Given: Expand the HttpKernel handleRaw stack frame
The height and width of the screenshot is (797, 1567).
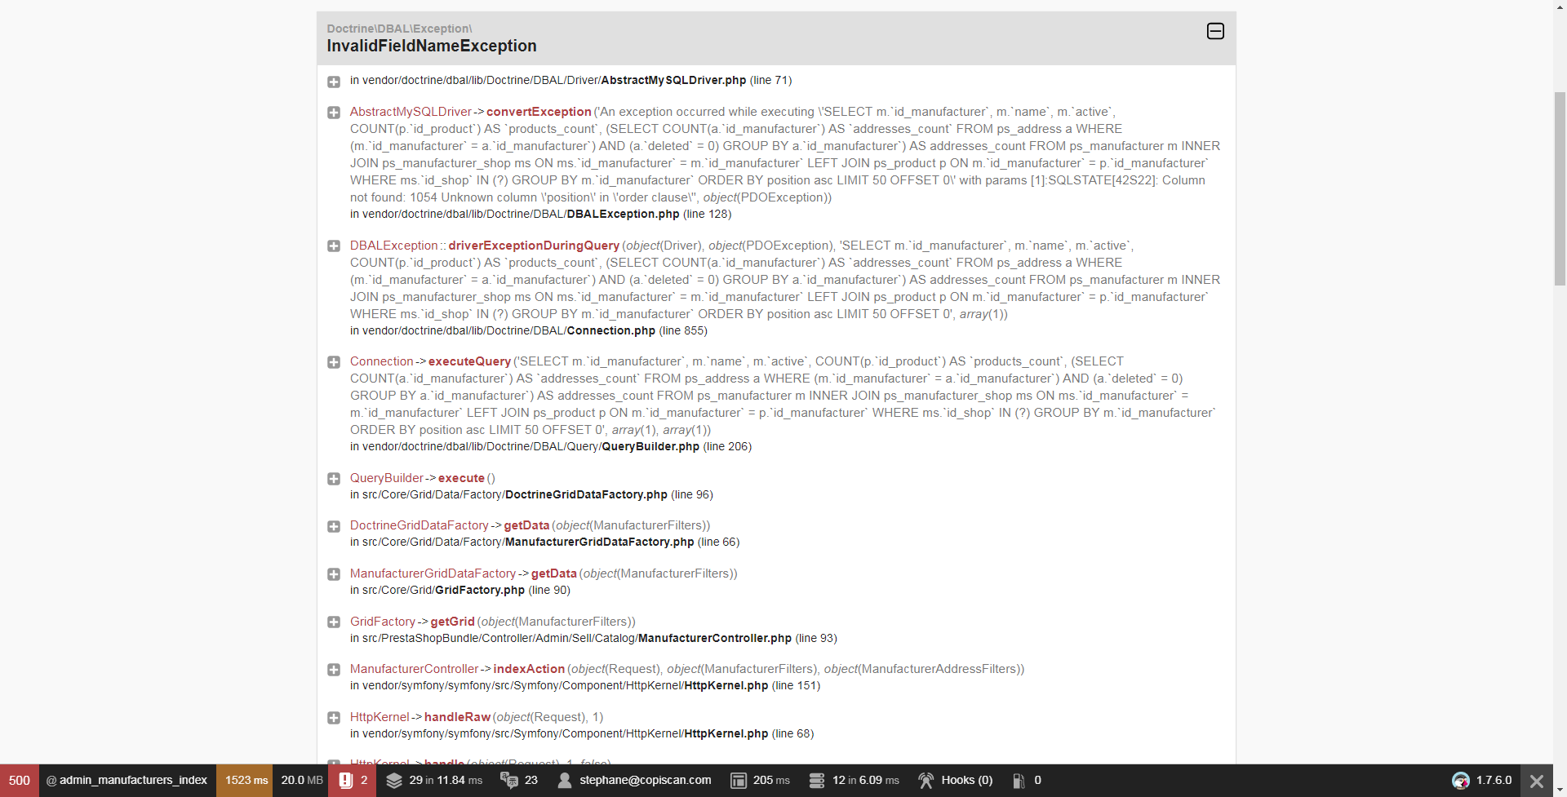Looking at the screenshot, I should click(334, 718).
